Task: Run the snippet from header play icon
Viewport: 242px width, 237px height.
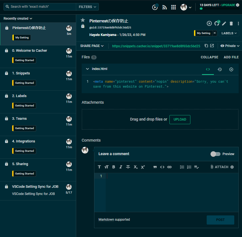Action: click(209, 23)
